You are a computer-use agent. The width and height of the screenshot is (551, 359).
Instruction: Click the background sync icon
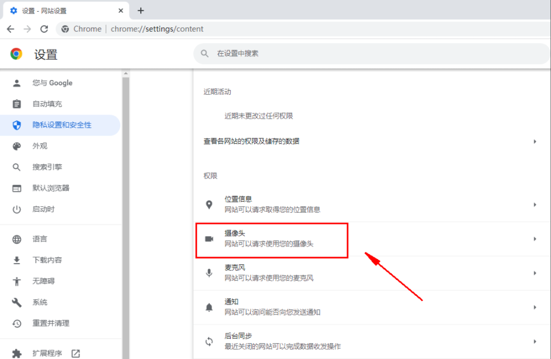[209, 341]
